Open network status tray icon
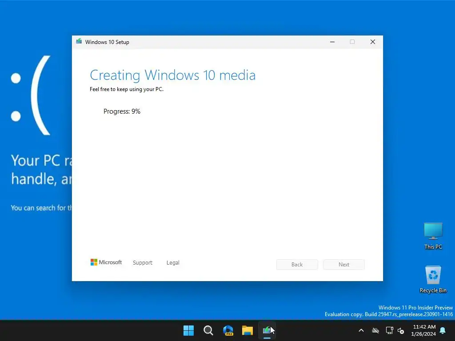Viewport: 455px width, 341px height. (389, 330)
